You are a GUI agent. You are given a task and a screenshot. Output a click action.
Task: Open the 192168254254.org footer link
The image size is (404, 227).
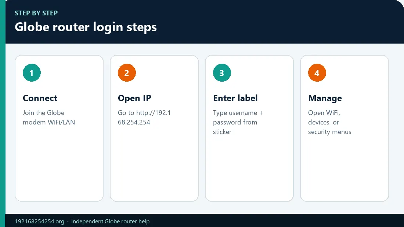pos(39,222)
